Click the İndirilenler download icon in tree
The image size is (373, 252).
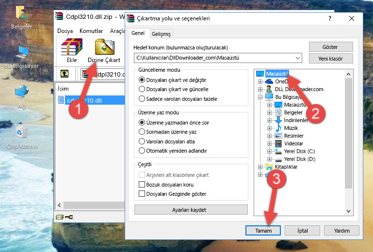[278, 120]
